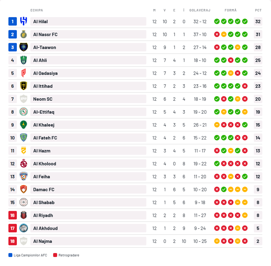
Task: Select the Damac FC team crest
Action: pos(23,189)
